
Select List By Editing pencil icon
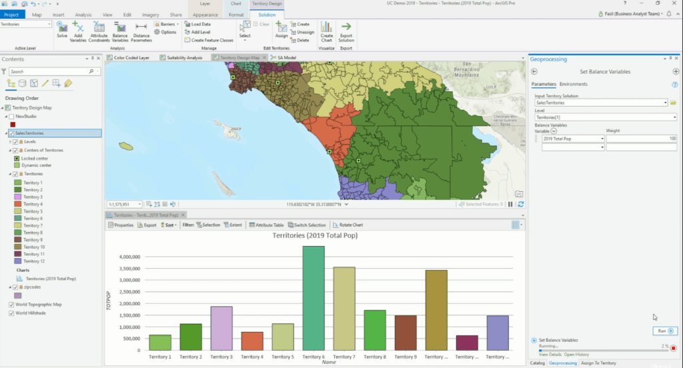click(x=45, y=83)
